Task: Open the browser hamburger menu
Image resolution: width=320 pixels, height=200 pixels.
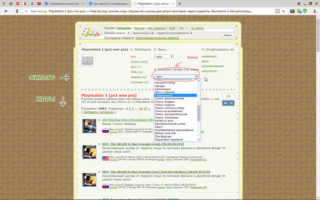Action: coord(299,4)
